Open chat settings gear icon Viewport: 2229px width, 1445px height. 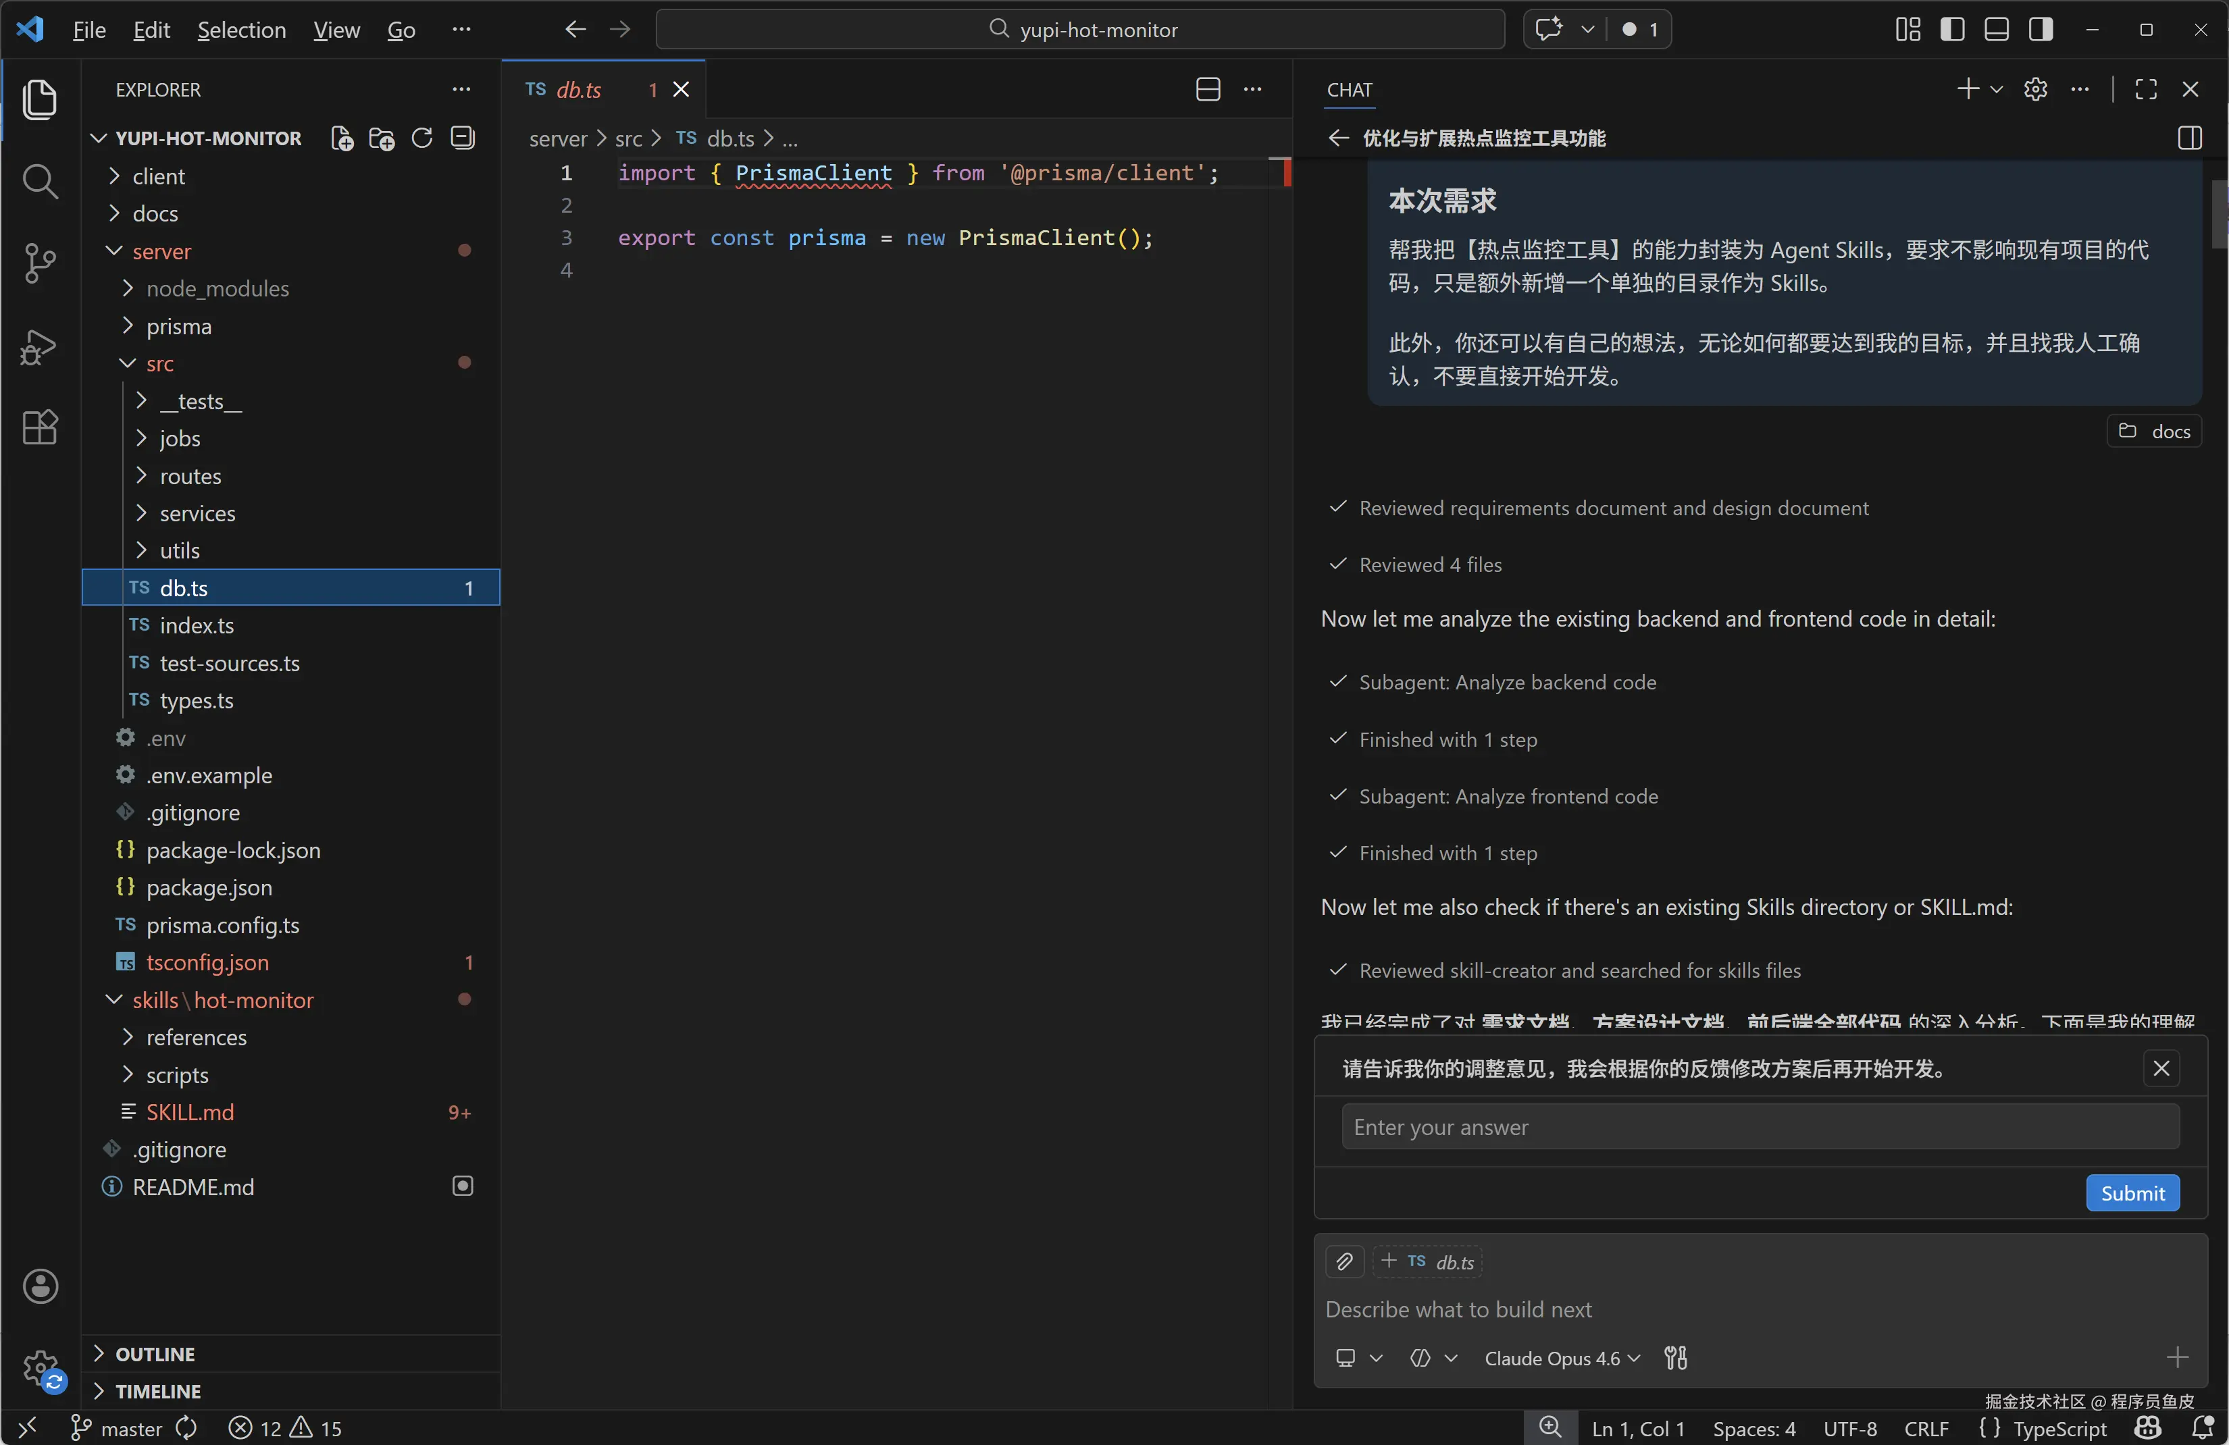[2035, 90]
